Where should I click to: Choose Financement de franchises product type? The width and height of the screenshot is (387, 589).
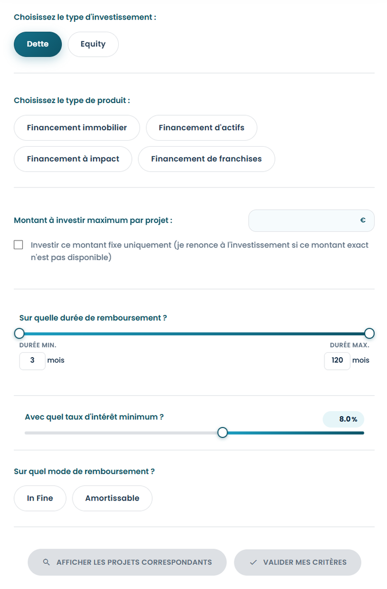(x=207, y=159)
